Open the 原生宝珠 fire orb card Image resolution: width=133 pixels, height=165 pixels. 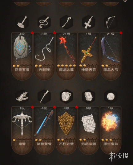pos(111,130)
